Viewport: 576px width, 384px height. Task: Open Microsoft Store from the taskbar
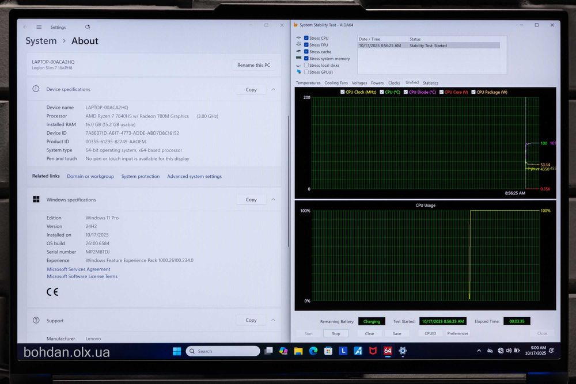coord(328,351)
